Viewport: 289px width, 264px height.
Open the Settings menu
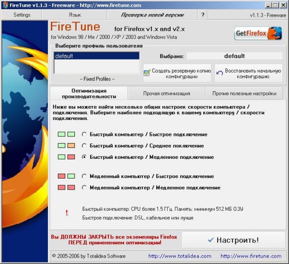click(x=22, y=15)
